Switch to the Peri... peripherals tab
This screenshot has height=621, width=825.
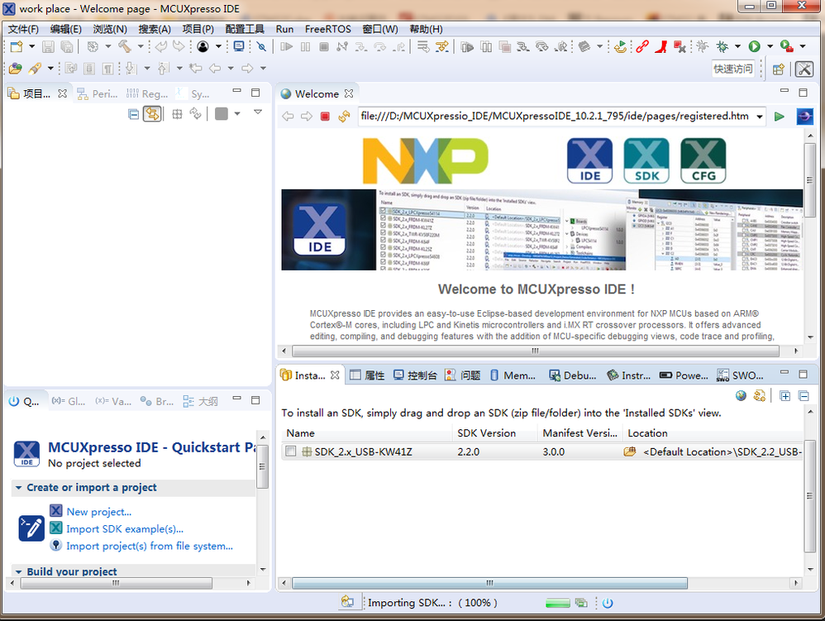tap(98, 93)
